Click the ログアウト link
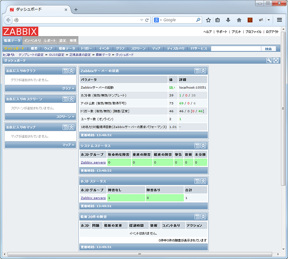 click(272, 32)
